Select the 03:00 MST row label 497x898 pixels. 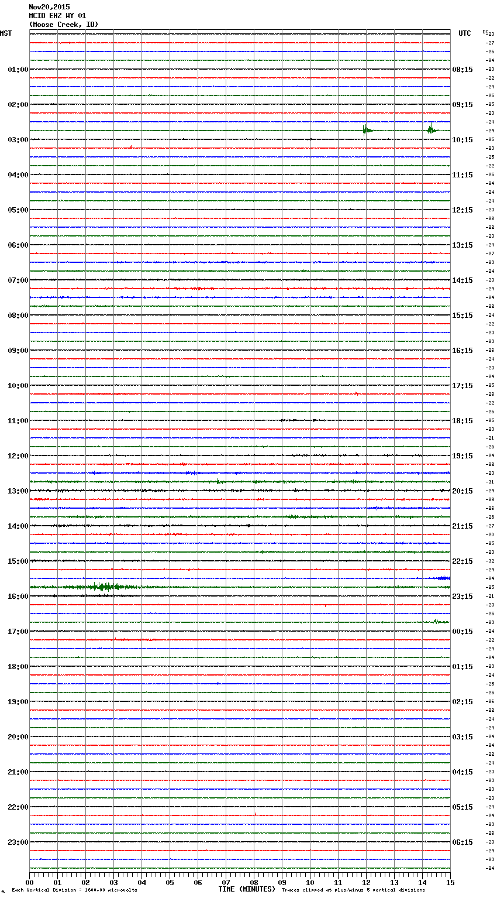coord(18,140)
